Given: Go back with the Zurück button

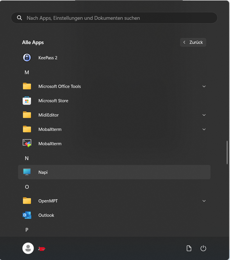Looking at the screenshot, I should [193, 42].
